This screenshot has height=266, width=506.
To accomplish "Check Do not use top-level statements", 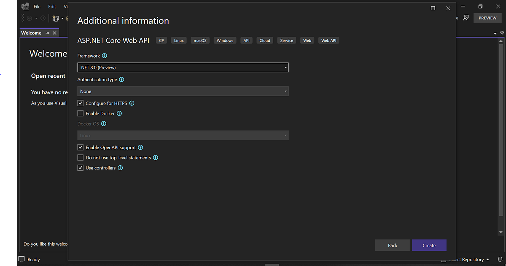I will (x=80, y=157).
